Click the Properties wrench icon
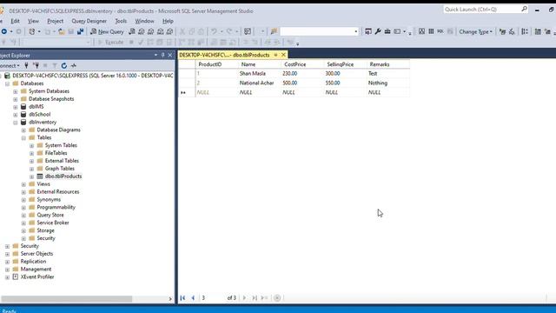Screen dimensions: 556x313 [378, 31]
